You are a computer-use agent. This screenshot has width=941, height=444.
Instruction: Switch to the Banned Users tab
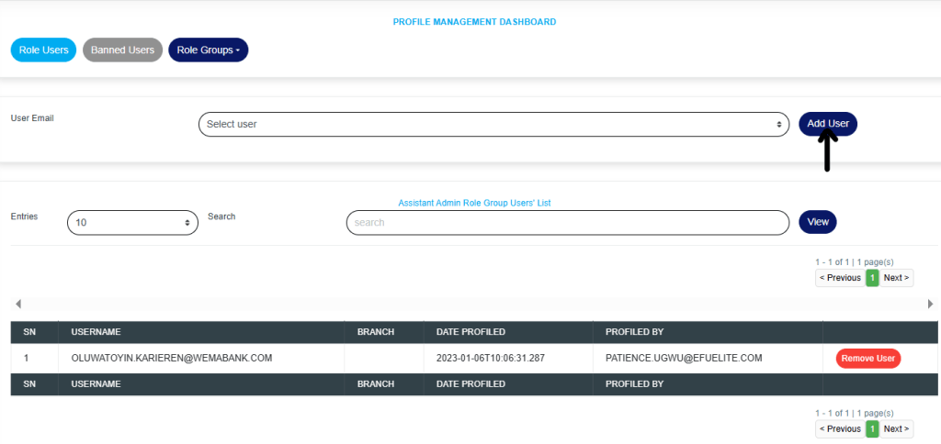[122, 50]
